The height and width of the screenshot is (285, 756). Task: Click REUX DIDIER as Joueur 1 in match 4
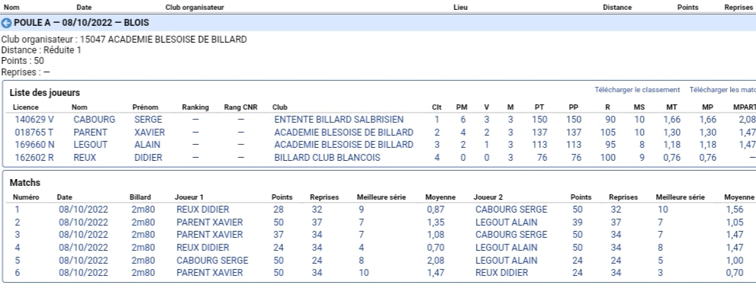click(x=202, y=248)
